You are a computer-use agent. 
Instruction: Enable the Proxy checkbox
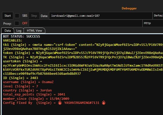tap(17, 23)
